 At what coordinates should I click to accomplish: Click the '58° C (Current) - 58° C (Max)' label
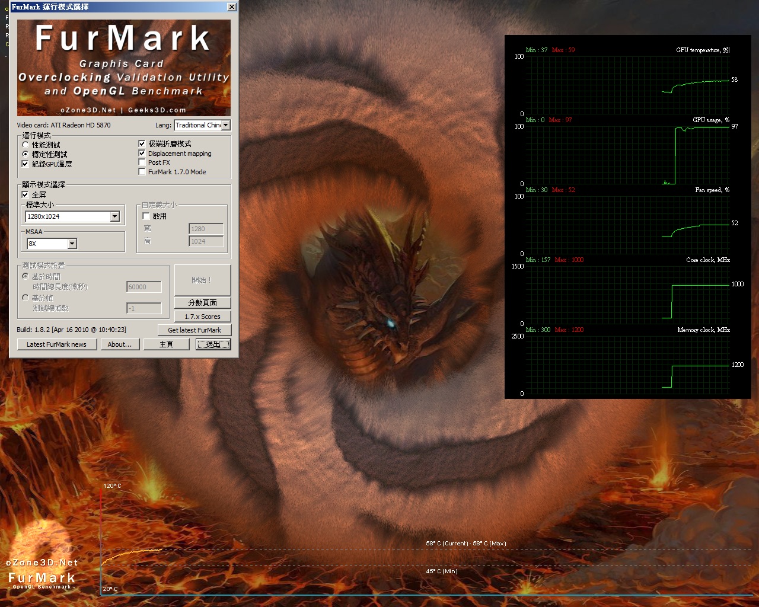(466, 544)
